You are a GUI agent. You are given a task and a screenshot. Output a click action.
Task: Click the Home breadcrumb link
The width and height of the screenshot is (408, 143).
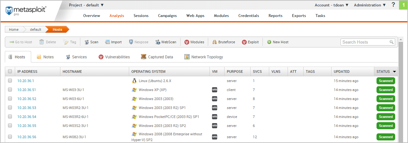click(13, 29)
